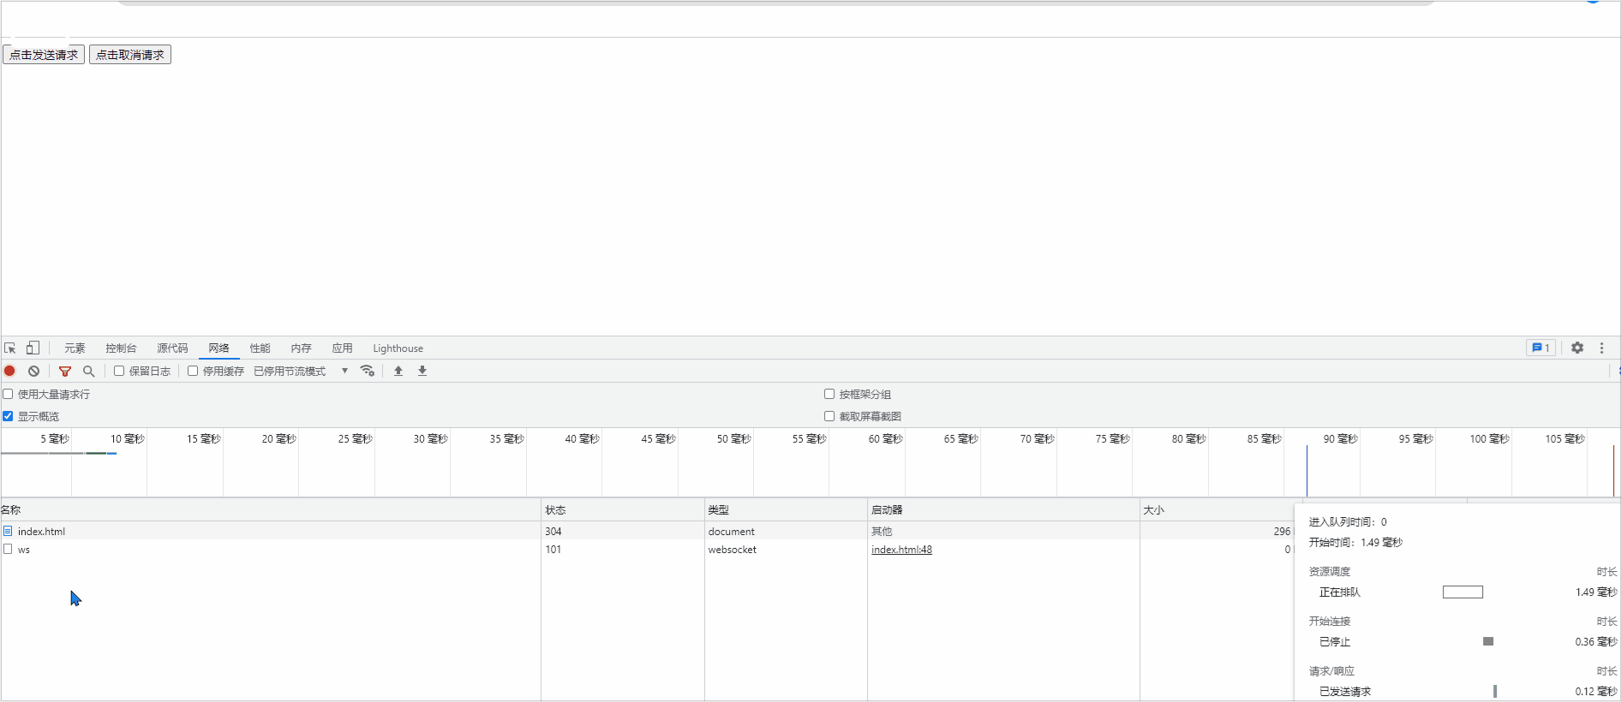The image size is (1621, 702).
Task: Switch to 源代码 tab
Action: 172,348
